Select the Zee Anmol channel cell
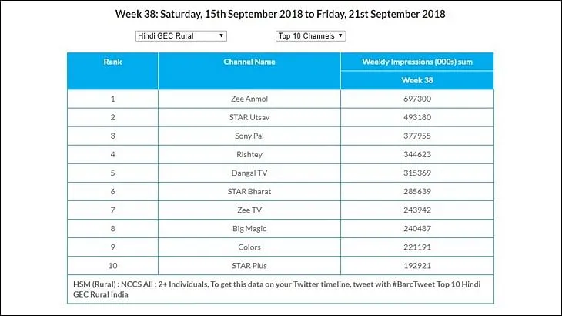Viewport: 562px width, 316px height. pyautogui.click(x=249, y=99)
